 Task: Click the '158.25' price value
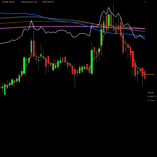(x=150, y=93)
